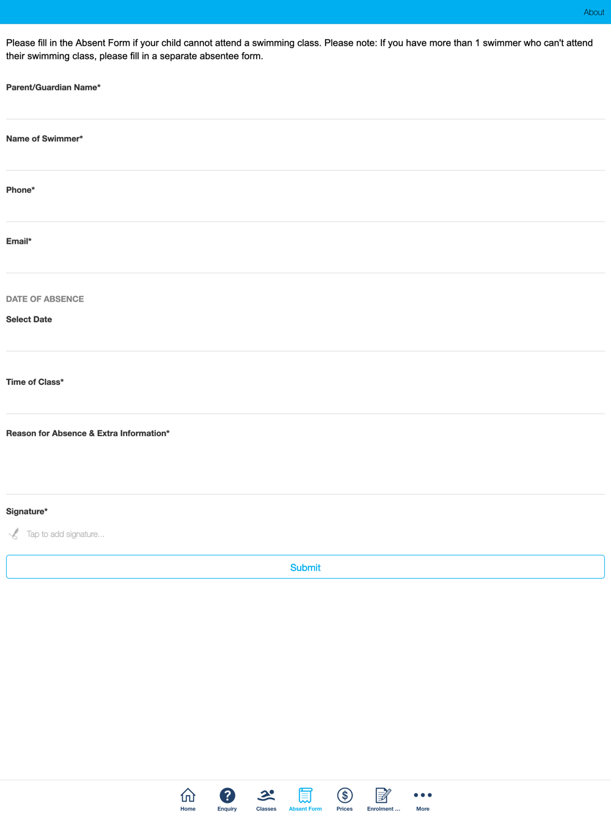Select the Absent Form tab icon
Viewport: 611px width, 815px height.
click(x=305, y=795)
